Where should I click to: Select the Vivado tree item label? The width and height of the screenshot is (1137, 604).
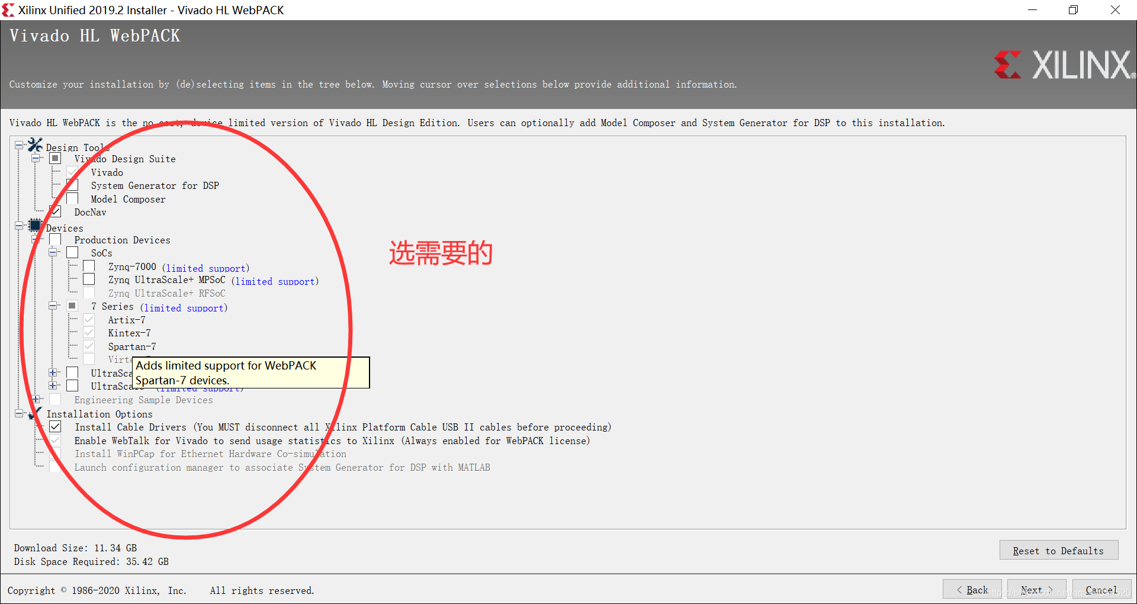107,172
